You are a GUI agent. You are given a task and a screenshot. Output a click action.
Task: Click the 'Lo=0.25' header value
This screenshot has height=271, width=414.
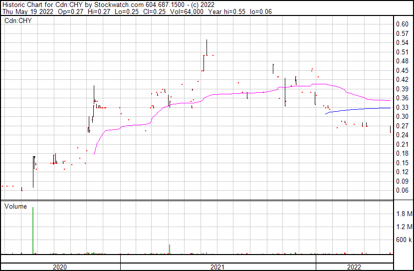[127, 11]
